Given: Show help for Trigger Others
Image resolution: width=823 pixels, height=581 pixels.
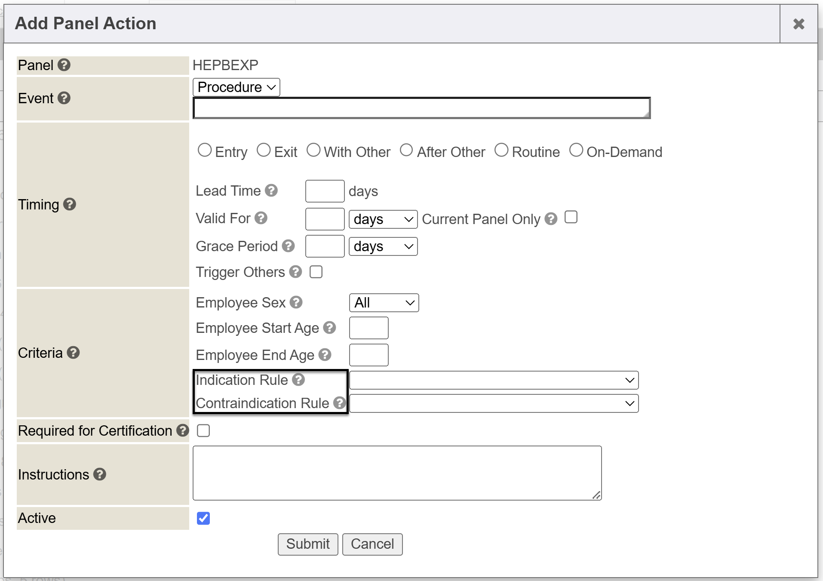Looking at the screenshot, I should (295, 272).
